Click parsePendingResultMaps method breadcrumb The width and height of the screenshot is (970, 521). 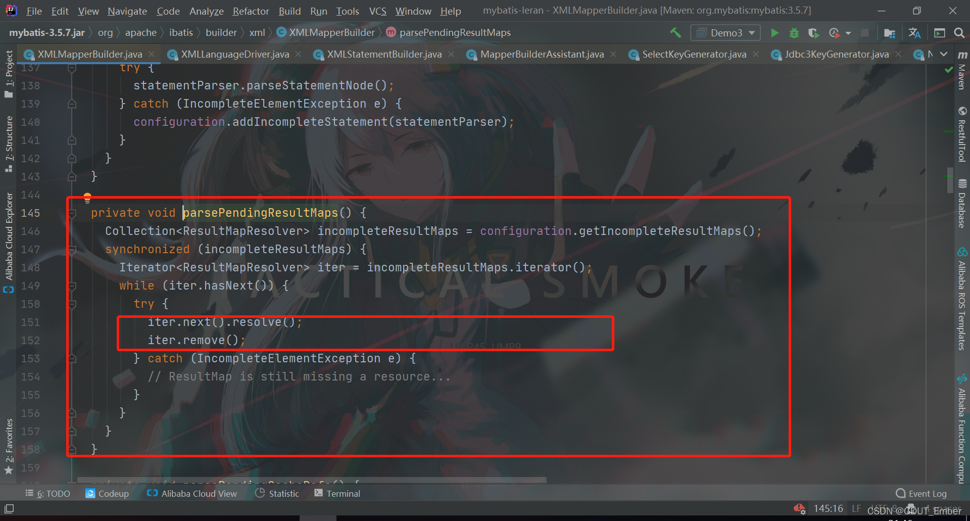coord(449,33)
